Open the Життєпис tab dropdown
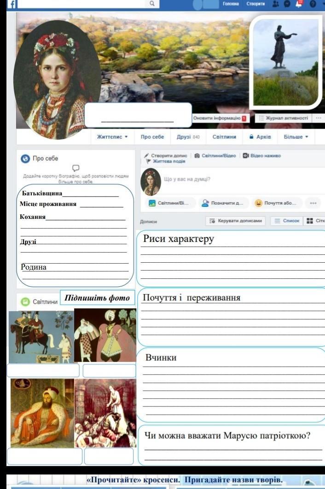Viewport: 325px width, 489px height. pyautogui.click(x=112, y=136)
